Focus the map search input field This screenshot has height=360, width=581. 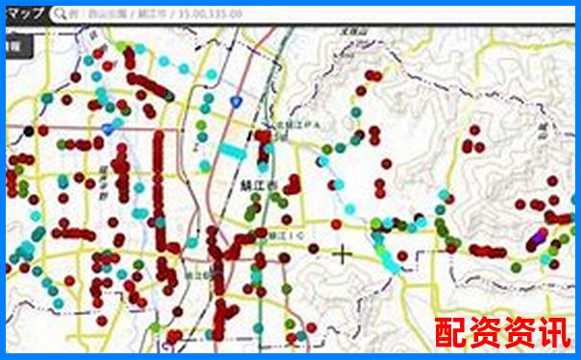[x=312, y=13]
